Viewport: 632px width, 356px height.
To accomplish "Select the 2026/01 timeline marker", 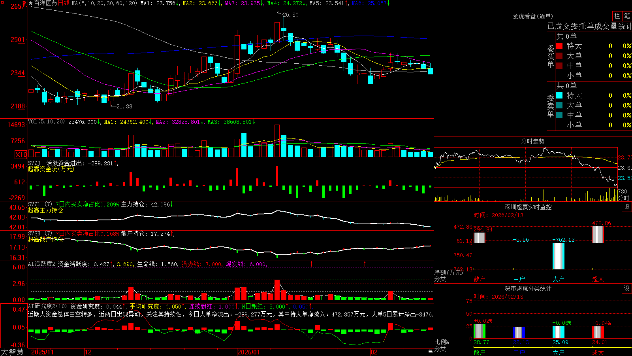I will coord(249,352).
